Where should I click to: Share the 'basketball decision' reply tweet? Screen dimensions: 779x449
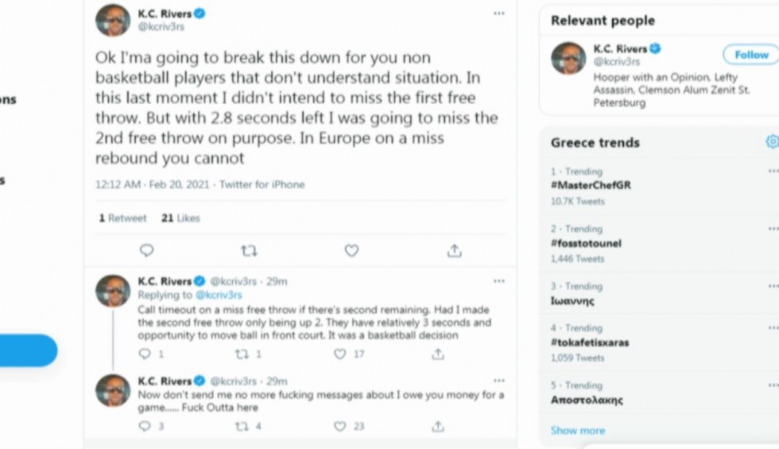tap(438, 354)
